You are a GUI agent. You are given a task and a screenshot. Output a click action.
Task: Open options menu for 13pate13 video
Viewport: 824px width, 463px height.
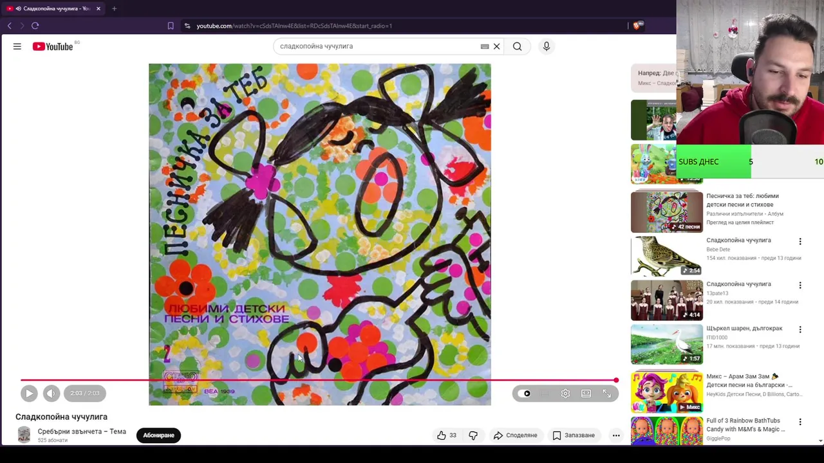point(800,285)
